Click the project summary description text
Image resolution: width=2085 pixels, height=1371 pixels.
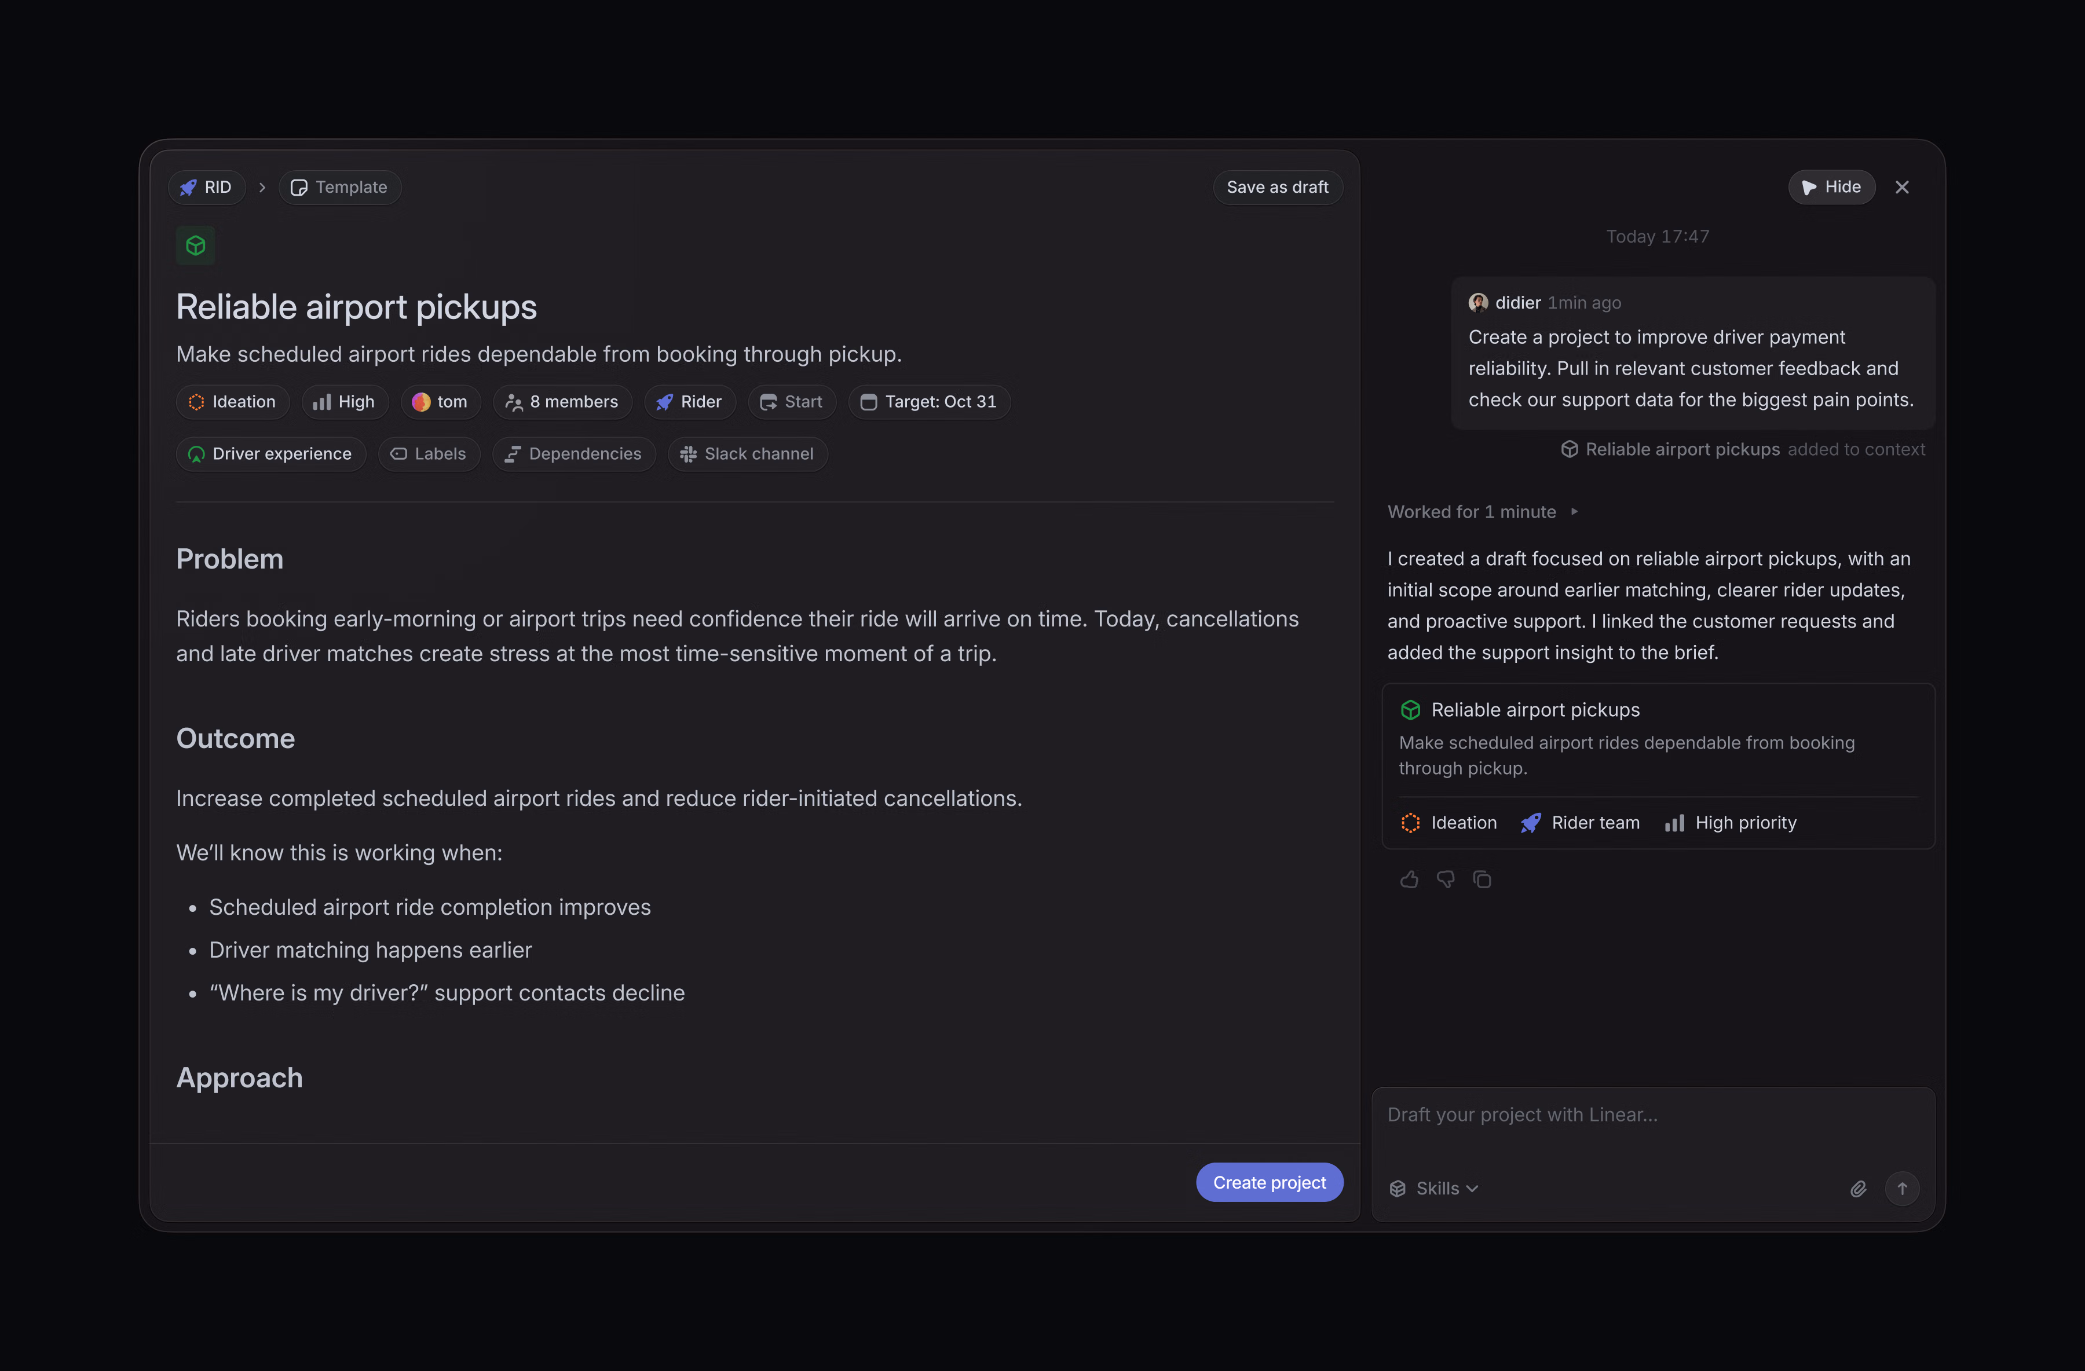pos(539,354)
